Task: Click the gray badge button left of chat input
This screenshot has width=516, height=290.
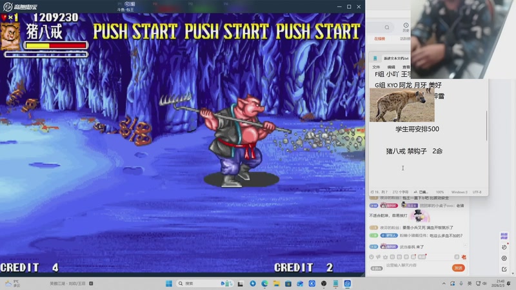Action: click(377, 269)
